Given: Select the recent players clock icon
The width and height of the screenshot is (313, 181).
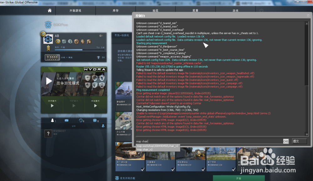Looking at the screenshot, I should click(81, 121).
